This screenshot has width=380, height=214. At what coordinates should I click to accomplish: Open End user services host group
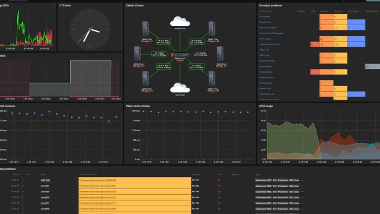pyautogui.click(x=268, y=28)
